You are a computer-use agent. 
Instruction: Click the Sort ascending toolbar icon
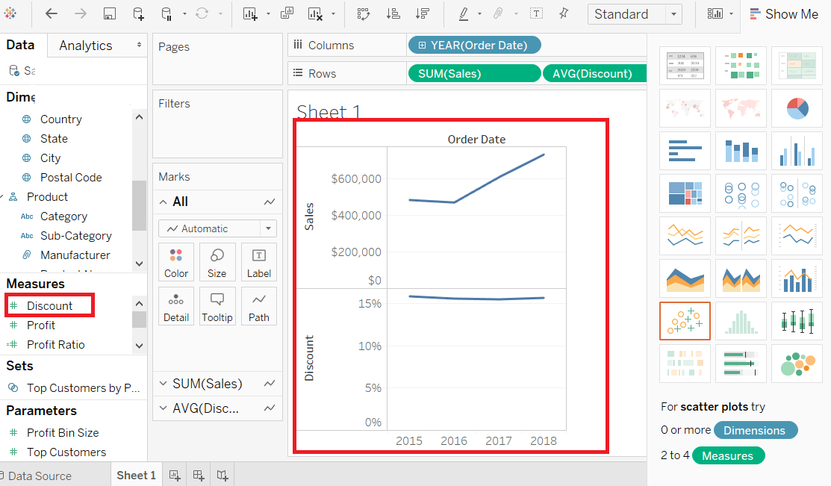393,14
